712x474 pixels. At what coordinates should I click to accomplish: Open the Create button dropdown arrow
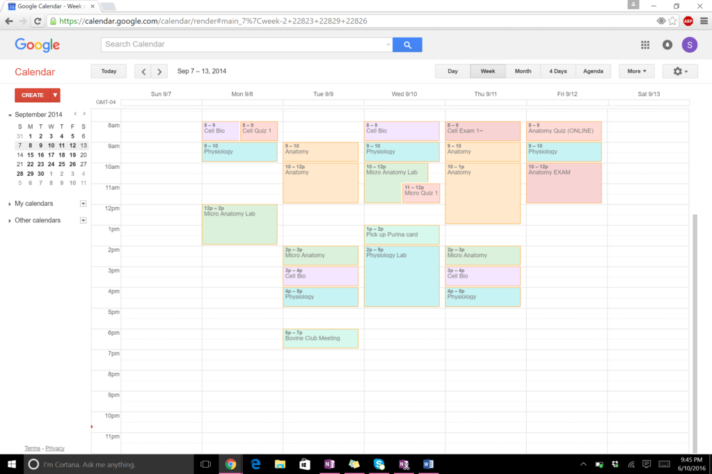coord(55,95)
